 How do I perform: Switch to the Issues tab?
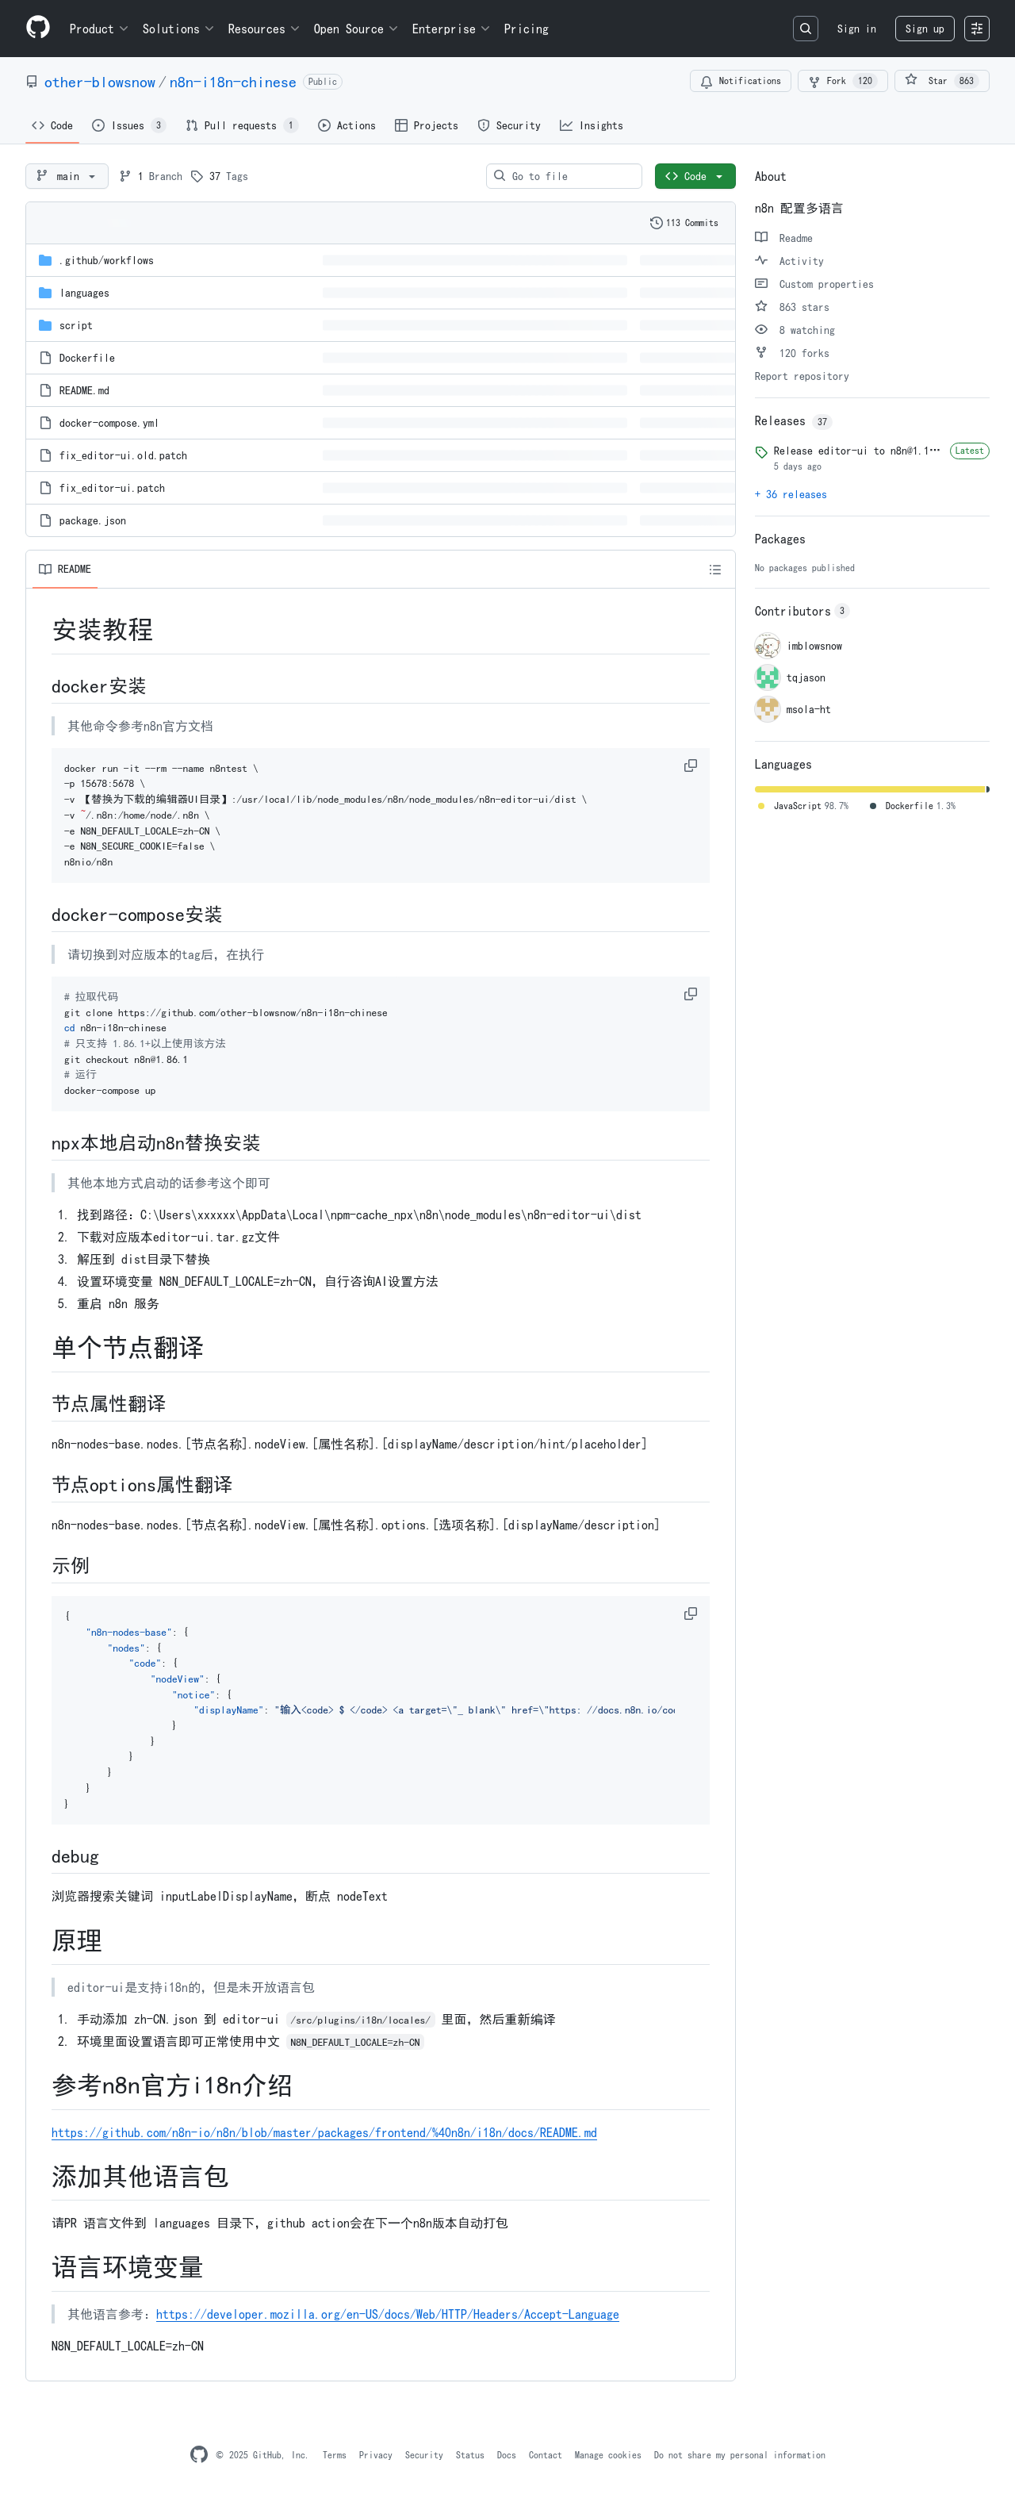[129, 126]
